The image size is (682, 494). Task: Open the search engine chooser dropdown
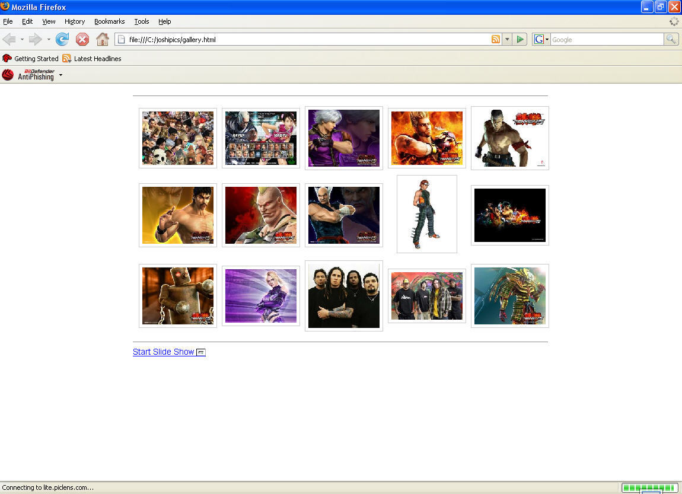[547, 40]
